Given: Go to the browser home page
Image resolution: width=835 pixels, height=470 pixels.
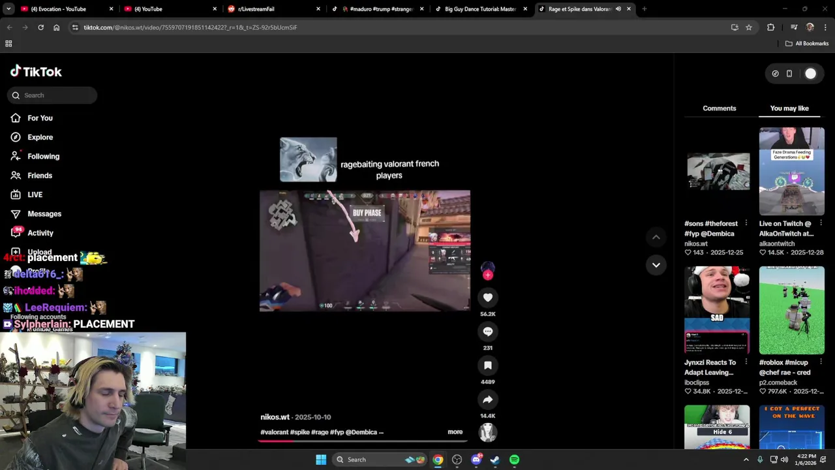Looking at the screenshot, I should [56, 27].
